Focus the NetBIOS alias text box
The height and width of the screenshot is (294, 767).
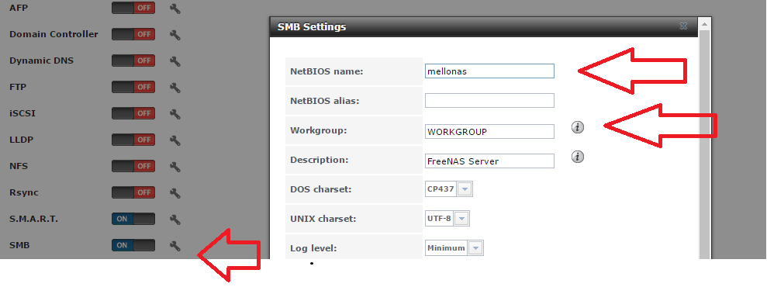pyautogui.click(x=489, y=101)
